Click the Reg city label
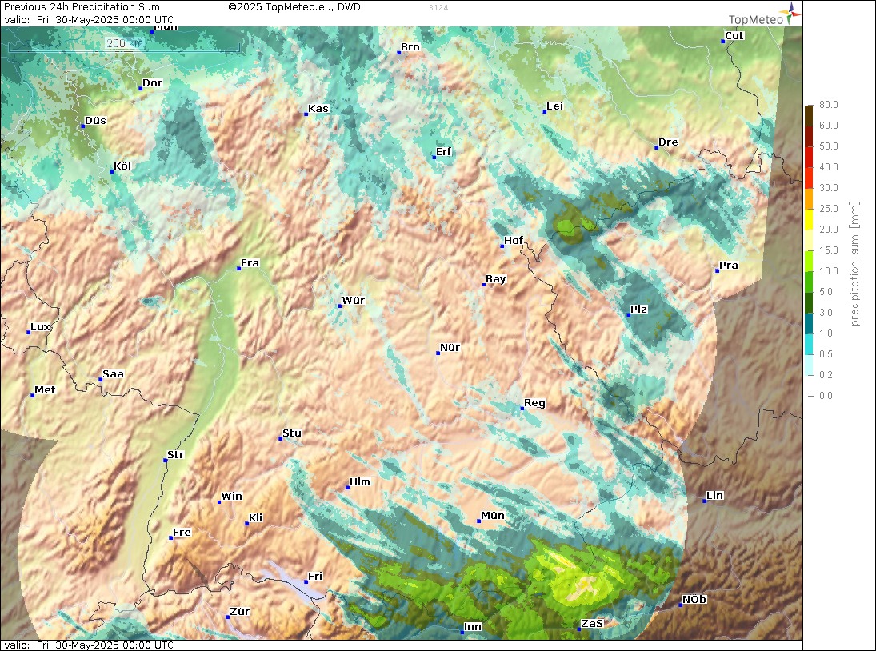Screen dimensions: 876x651 (x=534, y=403)
